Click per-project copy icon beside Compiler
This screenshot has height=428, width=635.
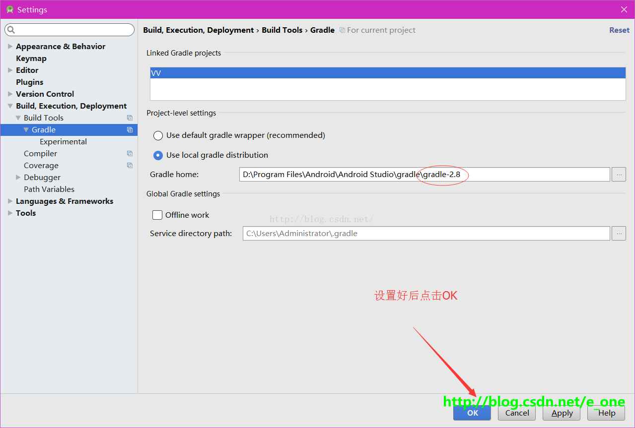point(130,153)
